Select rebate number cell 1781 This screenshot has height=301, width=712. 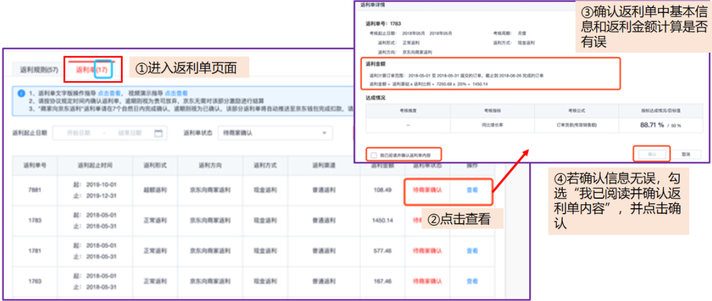[x=35, y=251]
